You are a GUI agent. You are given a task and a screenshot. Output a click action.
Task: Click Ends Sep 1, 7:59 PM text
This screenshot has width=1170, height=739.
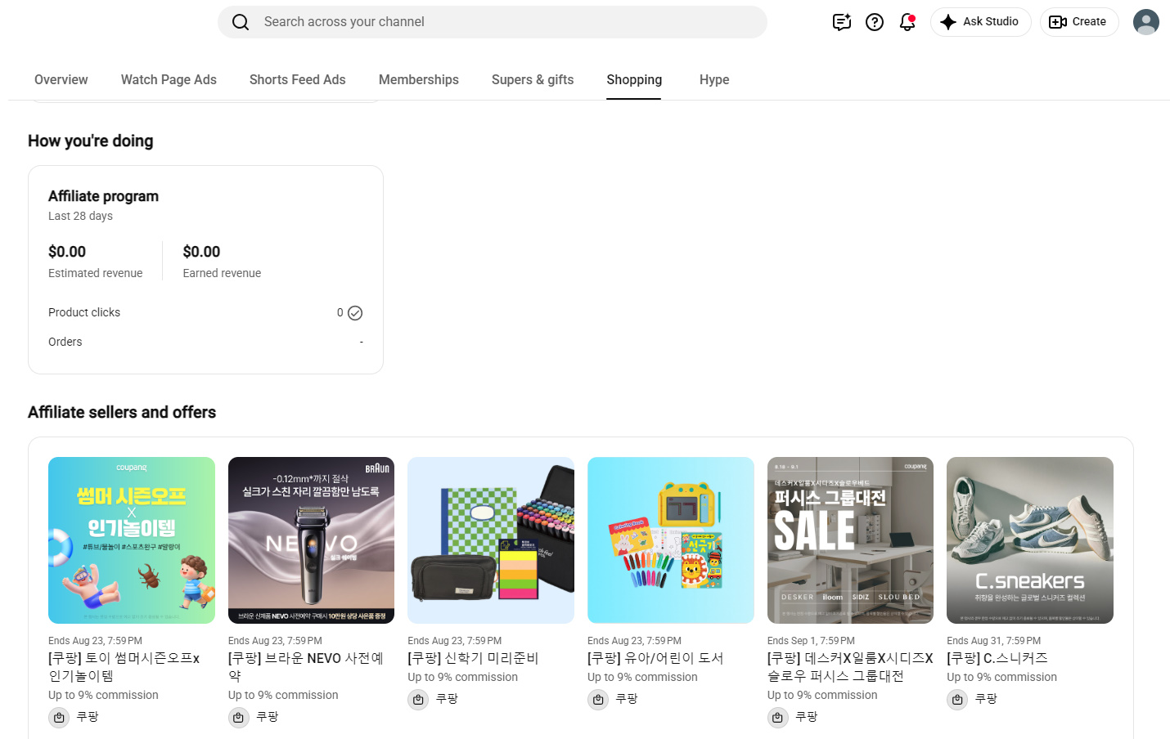pyautogui.click(x=811, y=641)
